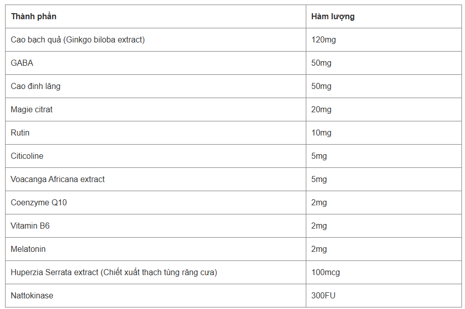The width and height of the screenshot is (465, 309).
Task: Select the GABA ingredient cell
Action: pos(22,63)
